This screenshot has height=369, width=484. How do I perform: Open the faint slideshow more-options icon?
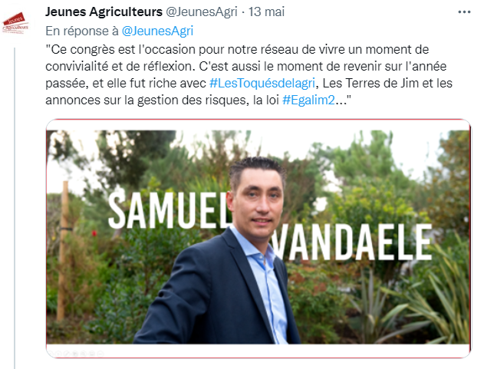100,354
